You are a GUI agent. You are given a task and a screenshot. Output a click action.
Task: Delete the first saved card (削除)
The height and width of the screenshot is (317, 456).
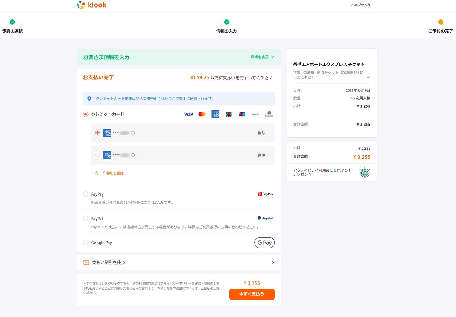click(x=261, y=133)
